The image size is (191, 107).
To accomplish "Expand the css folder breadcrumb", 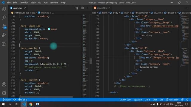I will [x=33, y=13].
